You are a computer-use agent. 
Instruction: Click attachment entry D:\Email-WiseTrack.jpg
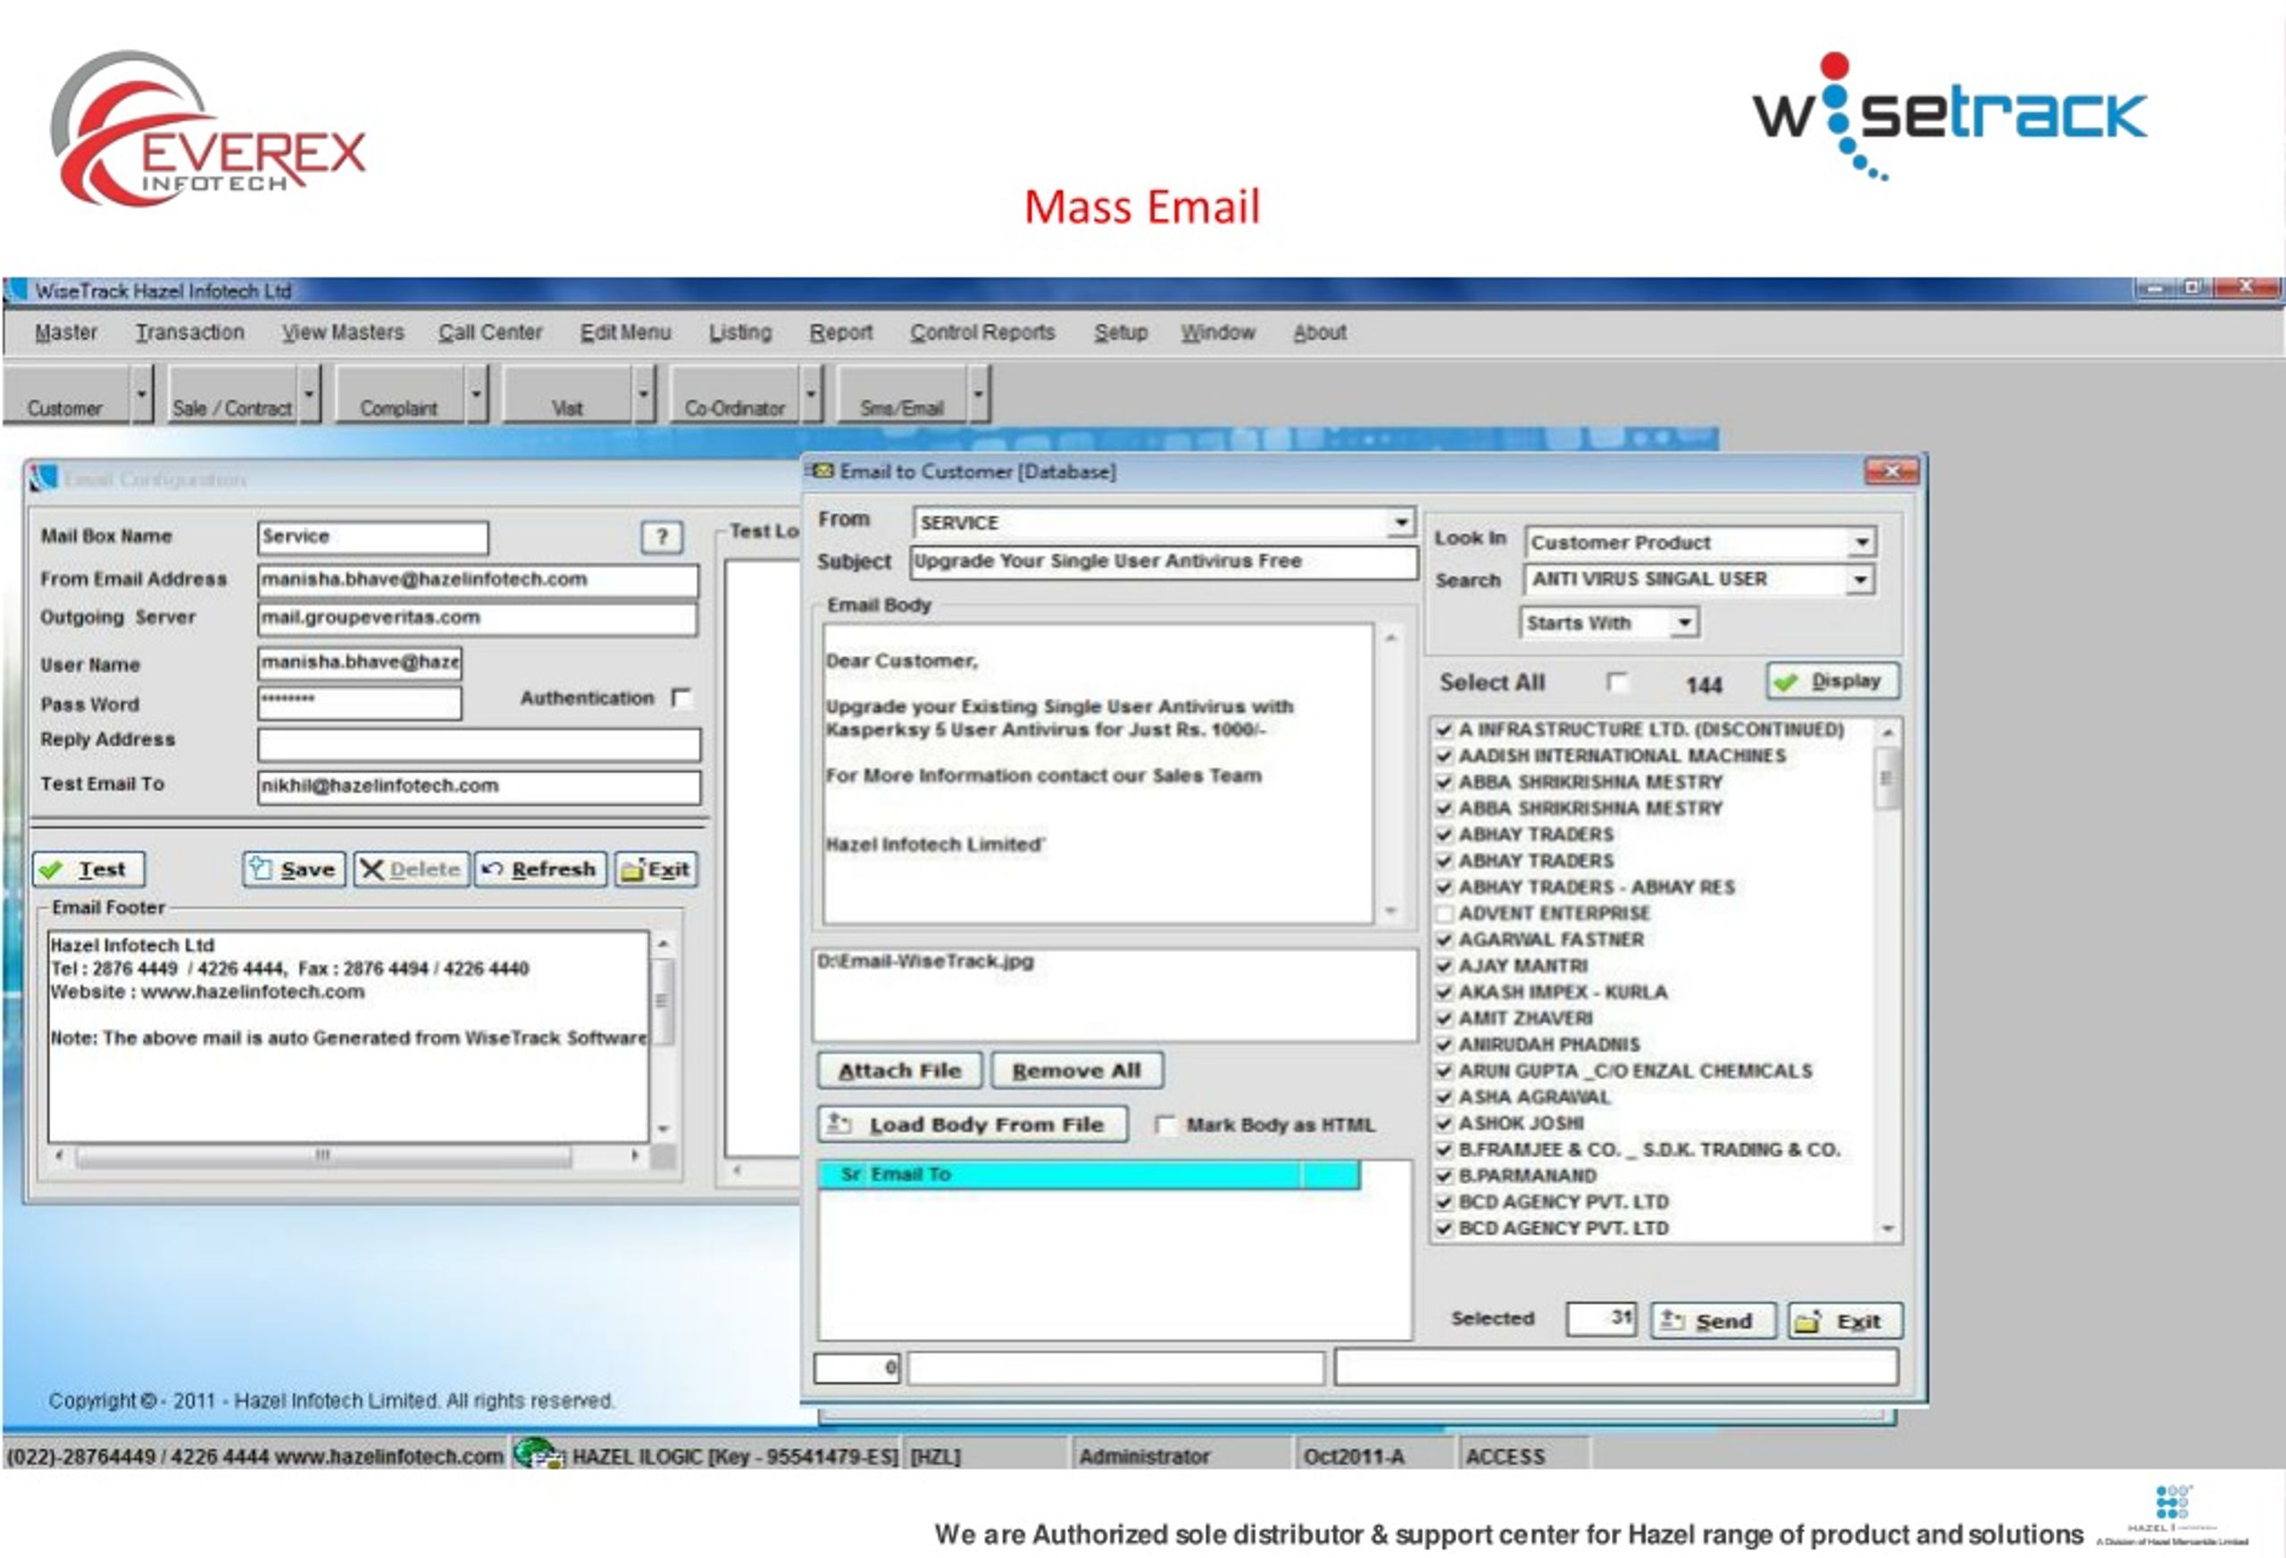coord(926,961)
